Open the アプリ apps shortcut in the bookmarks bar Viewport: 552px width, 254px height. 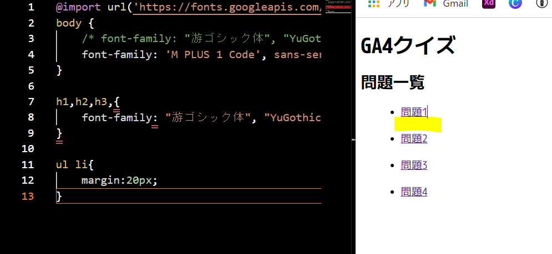click(389, 3)
